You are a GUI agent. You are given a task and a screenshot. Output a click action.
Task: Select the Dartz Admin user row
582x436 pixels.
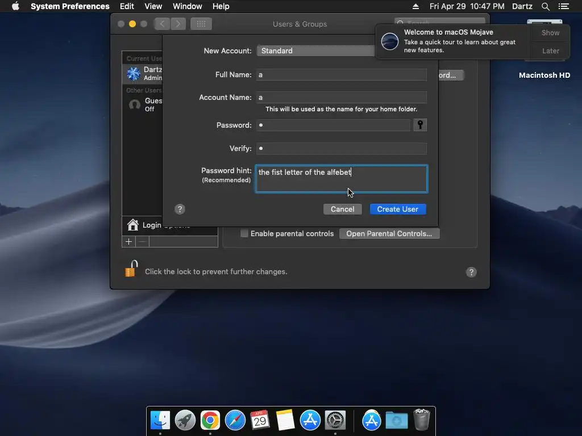[x=143, y=73]
